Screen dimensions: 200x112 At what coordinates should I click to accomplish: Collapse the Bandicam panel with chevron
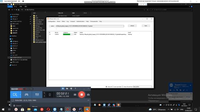click(88, 100)
